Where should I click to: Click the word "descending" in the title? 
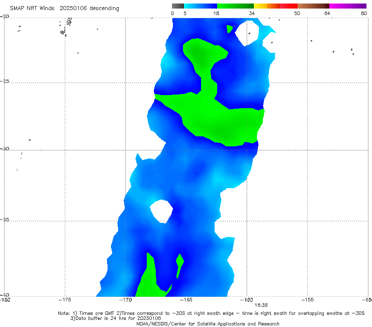coord(104,9)
